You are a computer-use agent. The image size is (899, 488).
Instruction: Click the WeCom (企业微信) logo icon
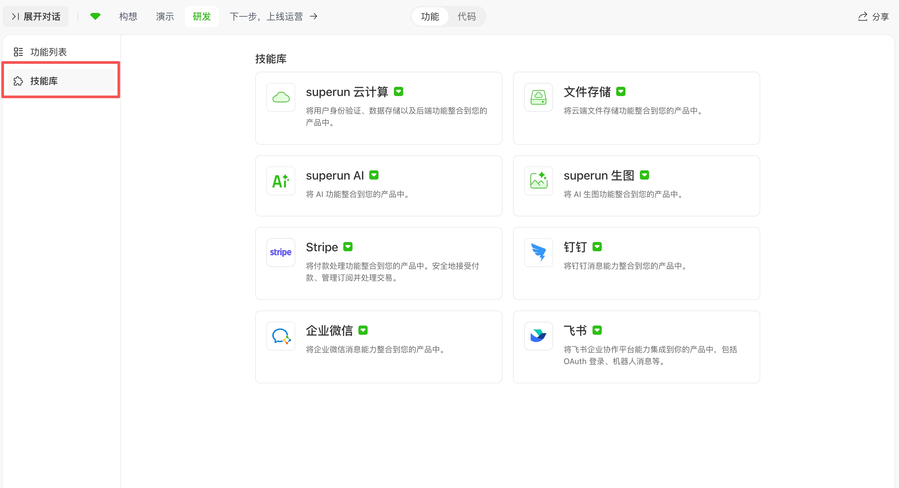pos(280,336)
